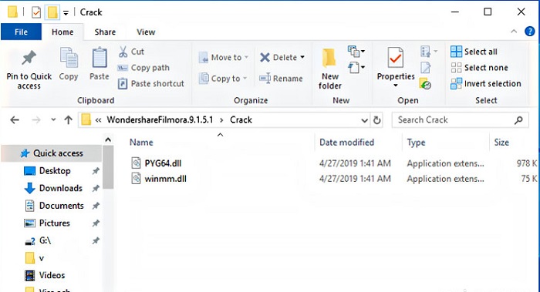The width and height of the screenshot is (540, 292).
Task: Click the Paste clipboard icon
Action: pyautogui.click(x=100, y=58)
